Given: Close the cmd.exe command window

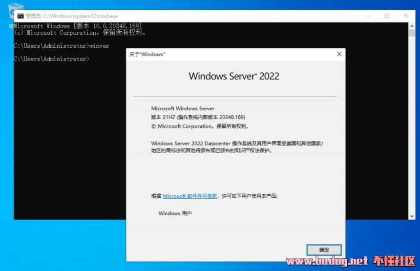Looking at the screenshot, I should point(405,16).
